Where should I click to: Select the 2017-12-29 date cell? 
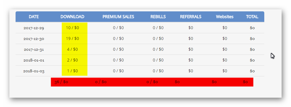(34, 28)
